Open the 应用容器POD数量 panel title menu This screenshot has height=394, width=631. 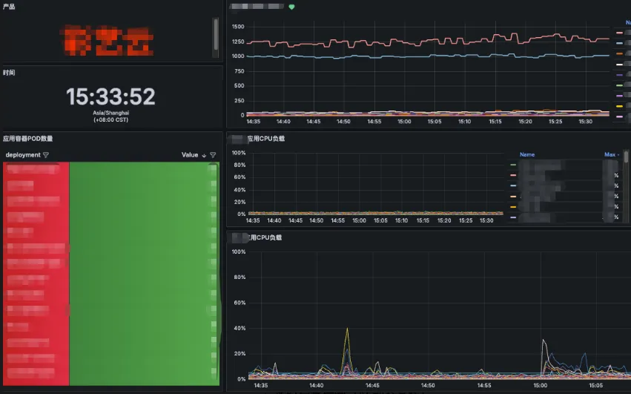(x=27, y=139)
